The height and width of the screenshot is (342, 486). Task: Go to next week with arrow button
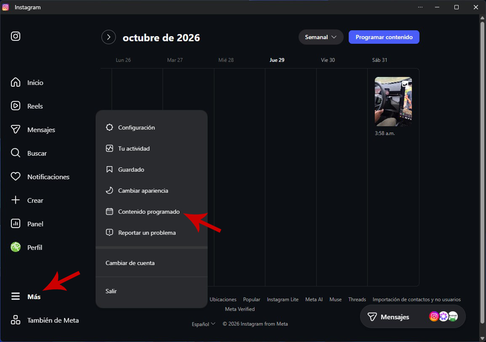[x=109, y=37]
